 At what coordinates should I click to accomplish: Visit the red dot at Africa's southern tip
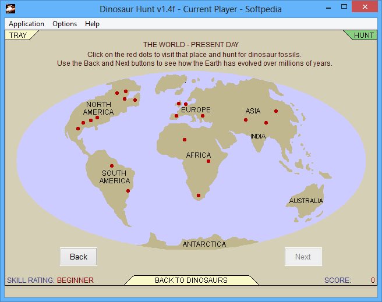[199, 196]
